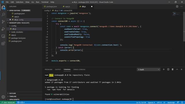Click the SSH remote indicator in status bar
Image resolution: width=185 pixels, height=104 pixels.
pyautogui.click(x=8, y=103)
